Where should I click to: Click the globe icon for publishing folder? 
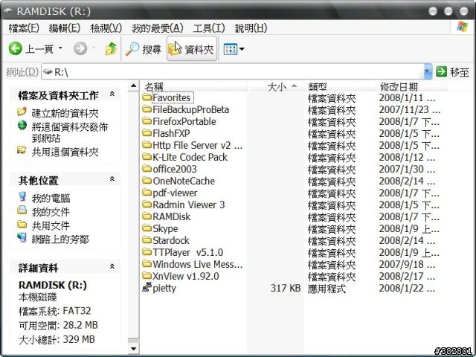[22, 125]
